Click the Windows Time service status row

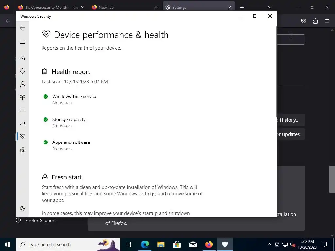pyautogui.click(x=70, y=99)
